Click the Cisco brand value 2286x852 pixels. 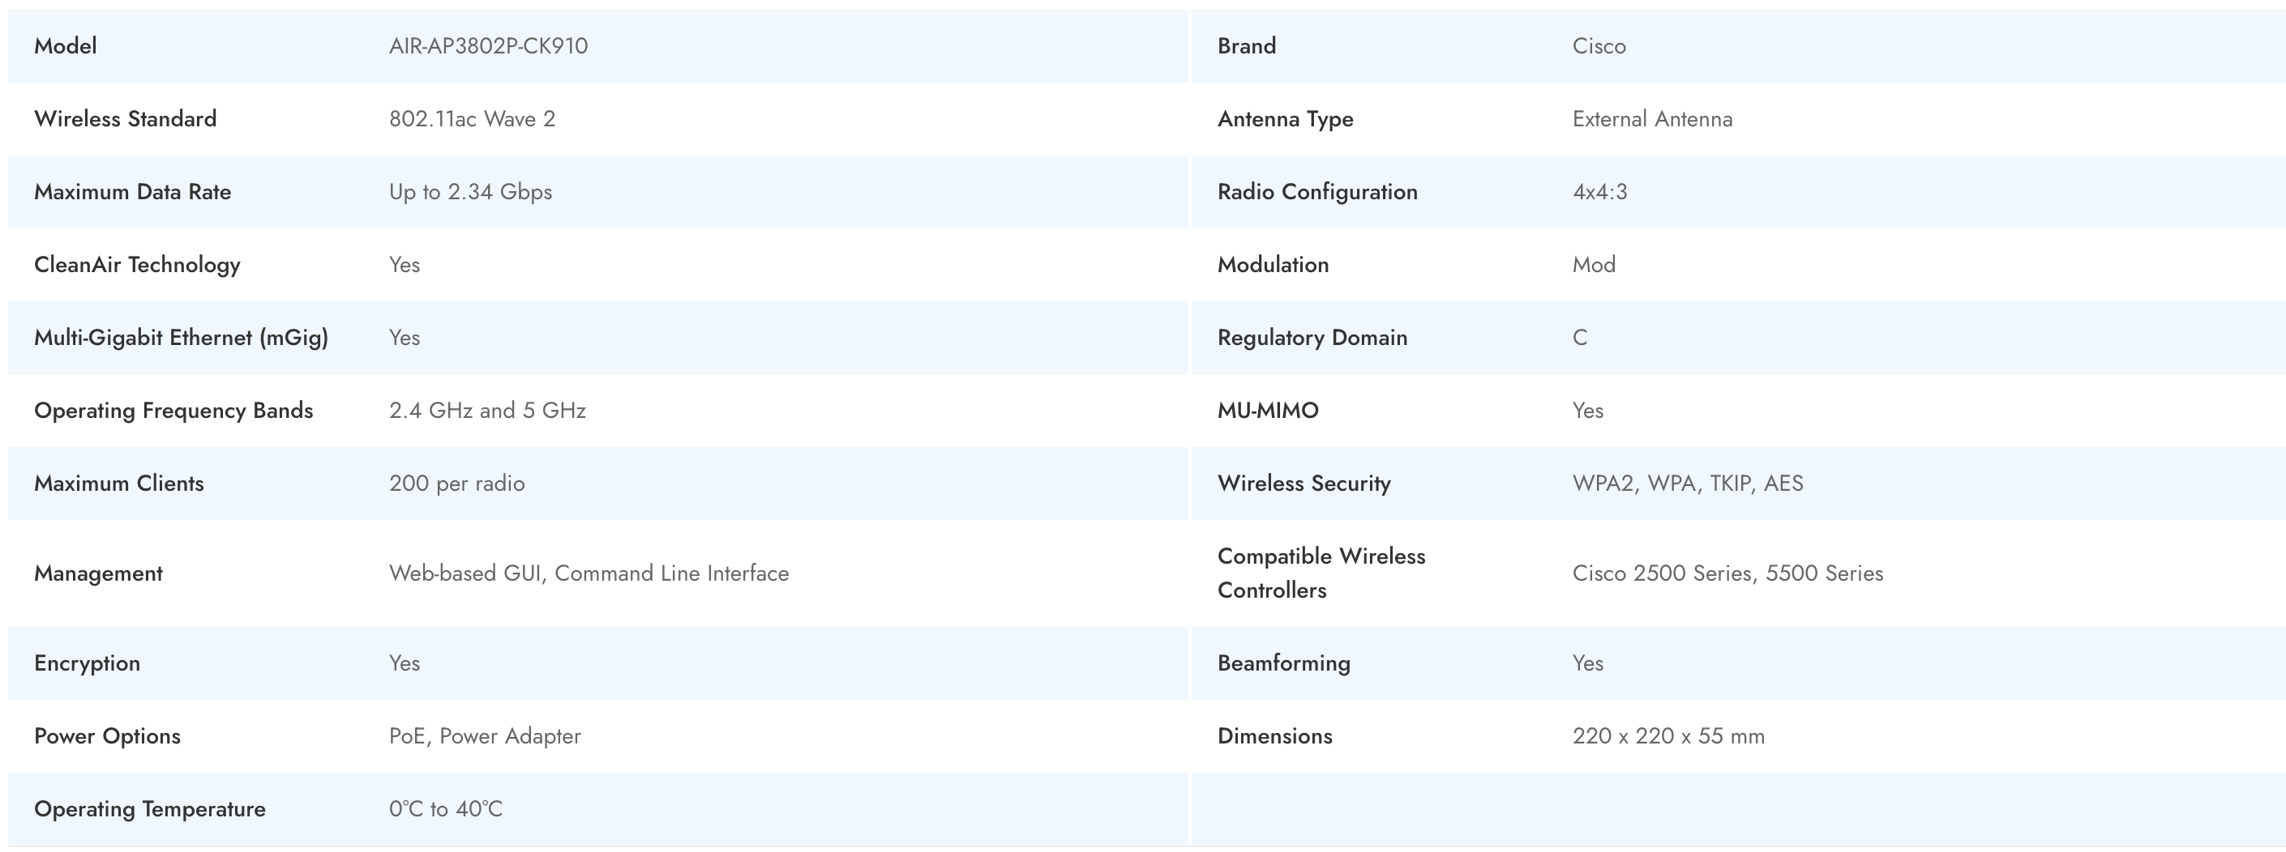click(1599, 46)
